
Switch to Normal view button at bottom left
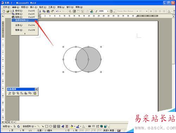[x=2, y=122]
